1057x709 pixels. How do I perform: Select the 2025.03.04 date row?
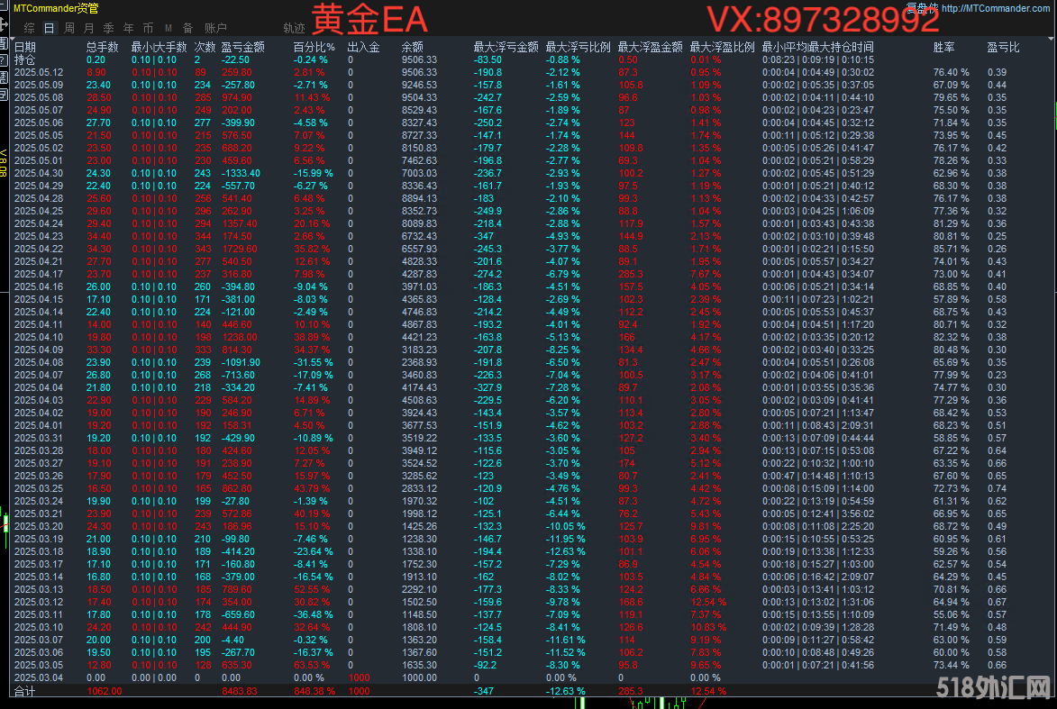(x=39, y=678)
